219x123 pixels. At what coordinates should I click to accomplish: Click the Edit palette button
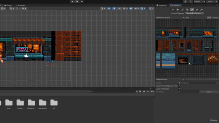click(x=187, y=17)
